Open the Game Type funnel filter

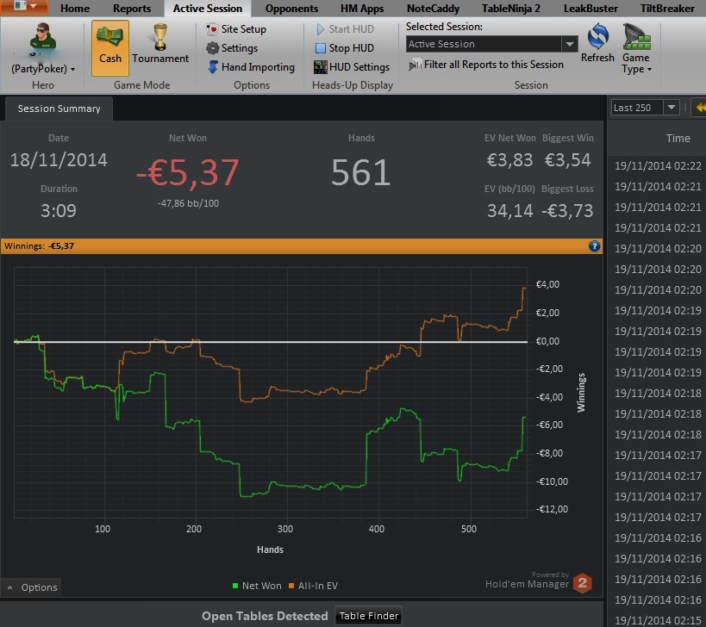coord(636,48)
